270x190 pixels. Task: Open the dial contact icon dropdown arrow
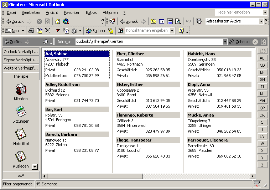[x=80, y=31]
